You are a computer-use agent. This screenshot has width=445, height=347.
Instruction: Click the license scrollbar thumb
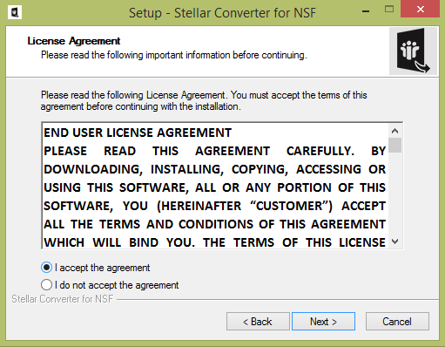pyautogui.click(x=394, y=145)
